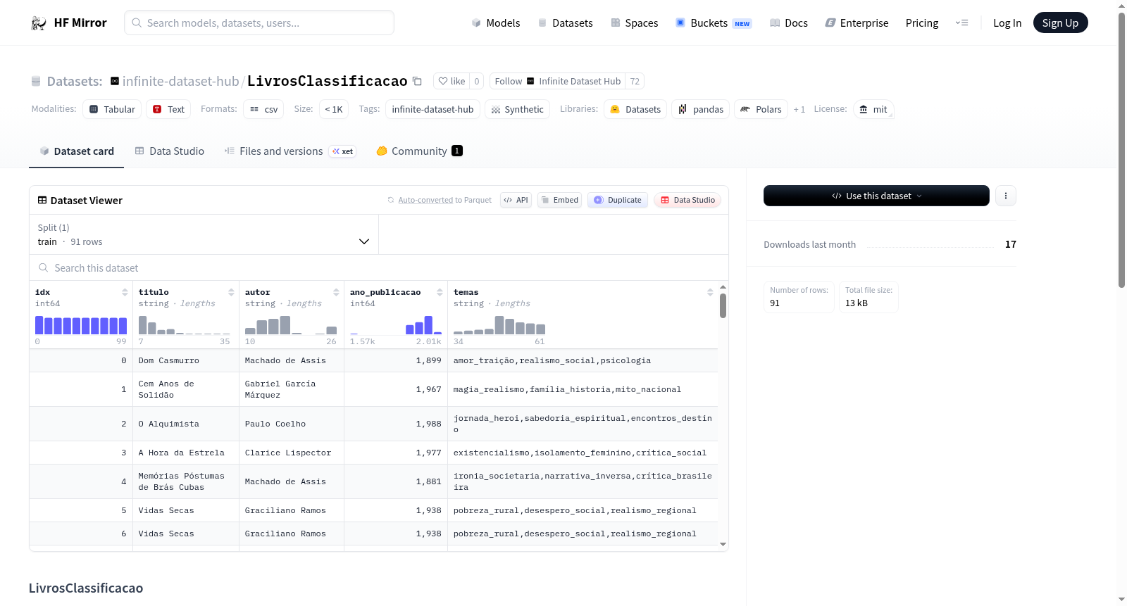This screenshot has width=1127, height=606.
Task: Switch to the Dataset card tab
Action: click(76, 151)
